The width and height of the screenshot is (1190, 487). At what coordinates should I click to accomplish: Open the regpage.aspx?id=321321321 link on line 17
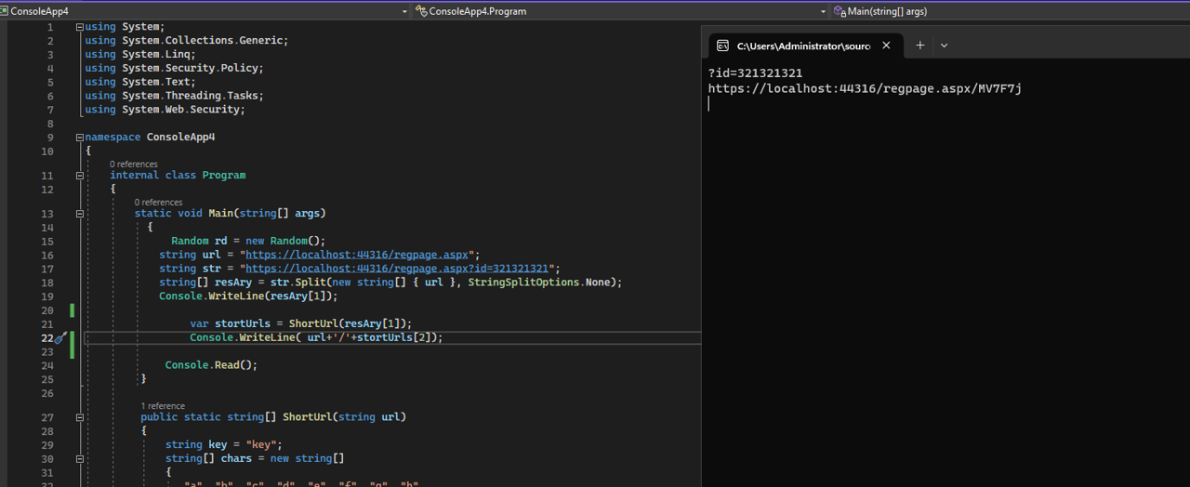(398, 269)
